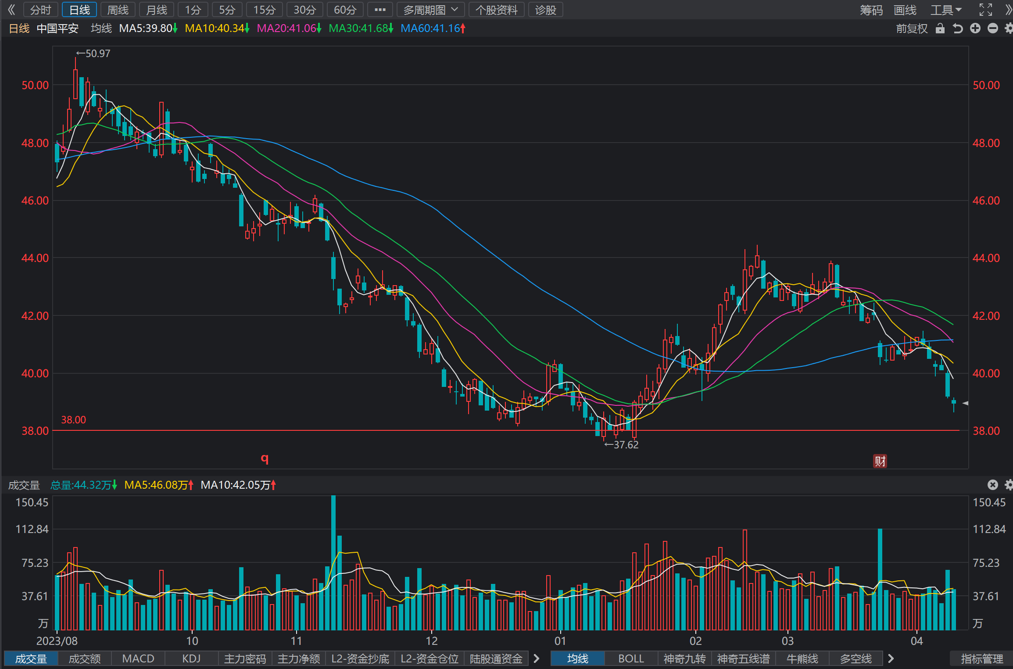This screenshot has height=669, width=1013.
Task: Open 个股资料 stock info
Action: point(497,10)
